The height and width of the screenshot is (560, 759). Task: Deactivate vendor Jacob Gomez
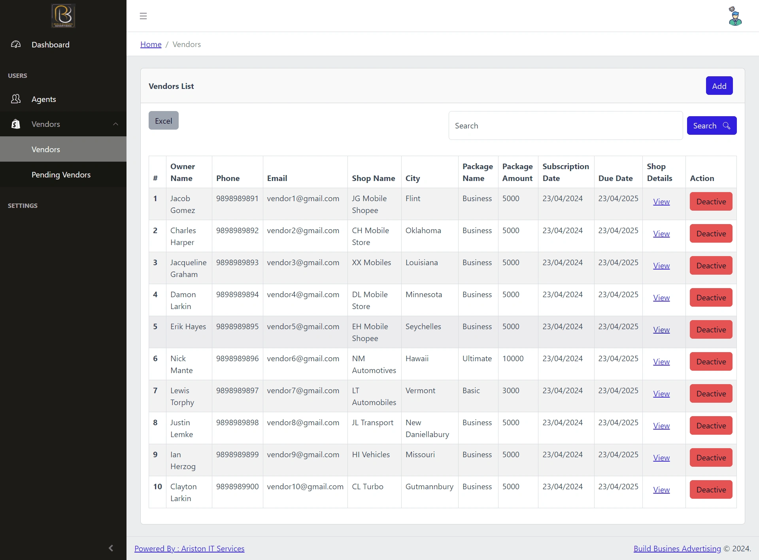point(711,202)
